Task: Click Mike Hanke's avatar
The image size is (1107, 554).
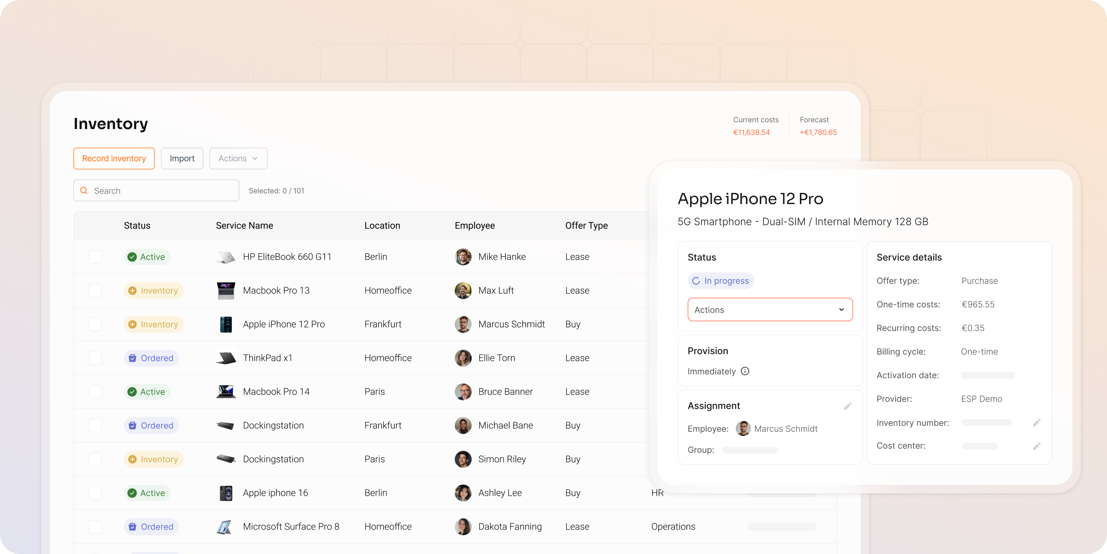Action: 463,257
